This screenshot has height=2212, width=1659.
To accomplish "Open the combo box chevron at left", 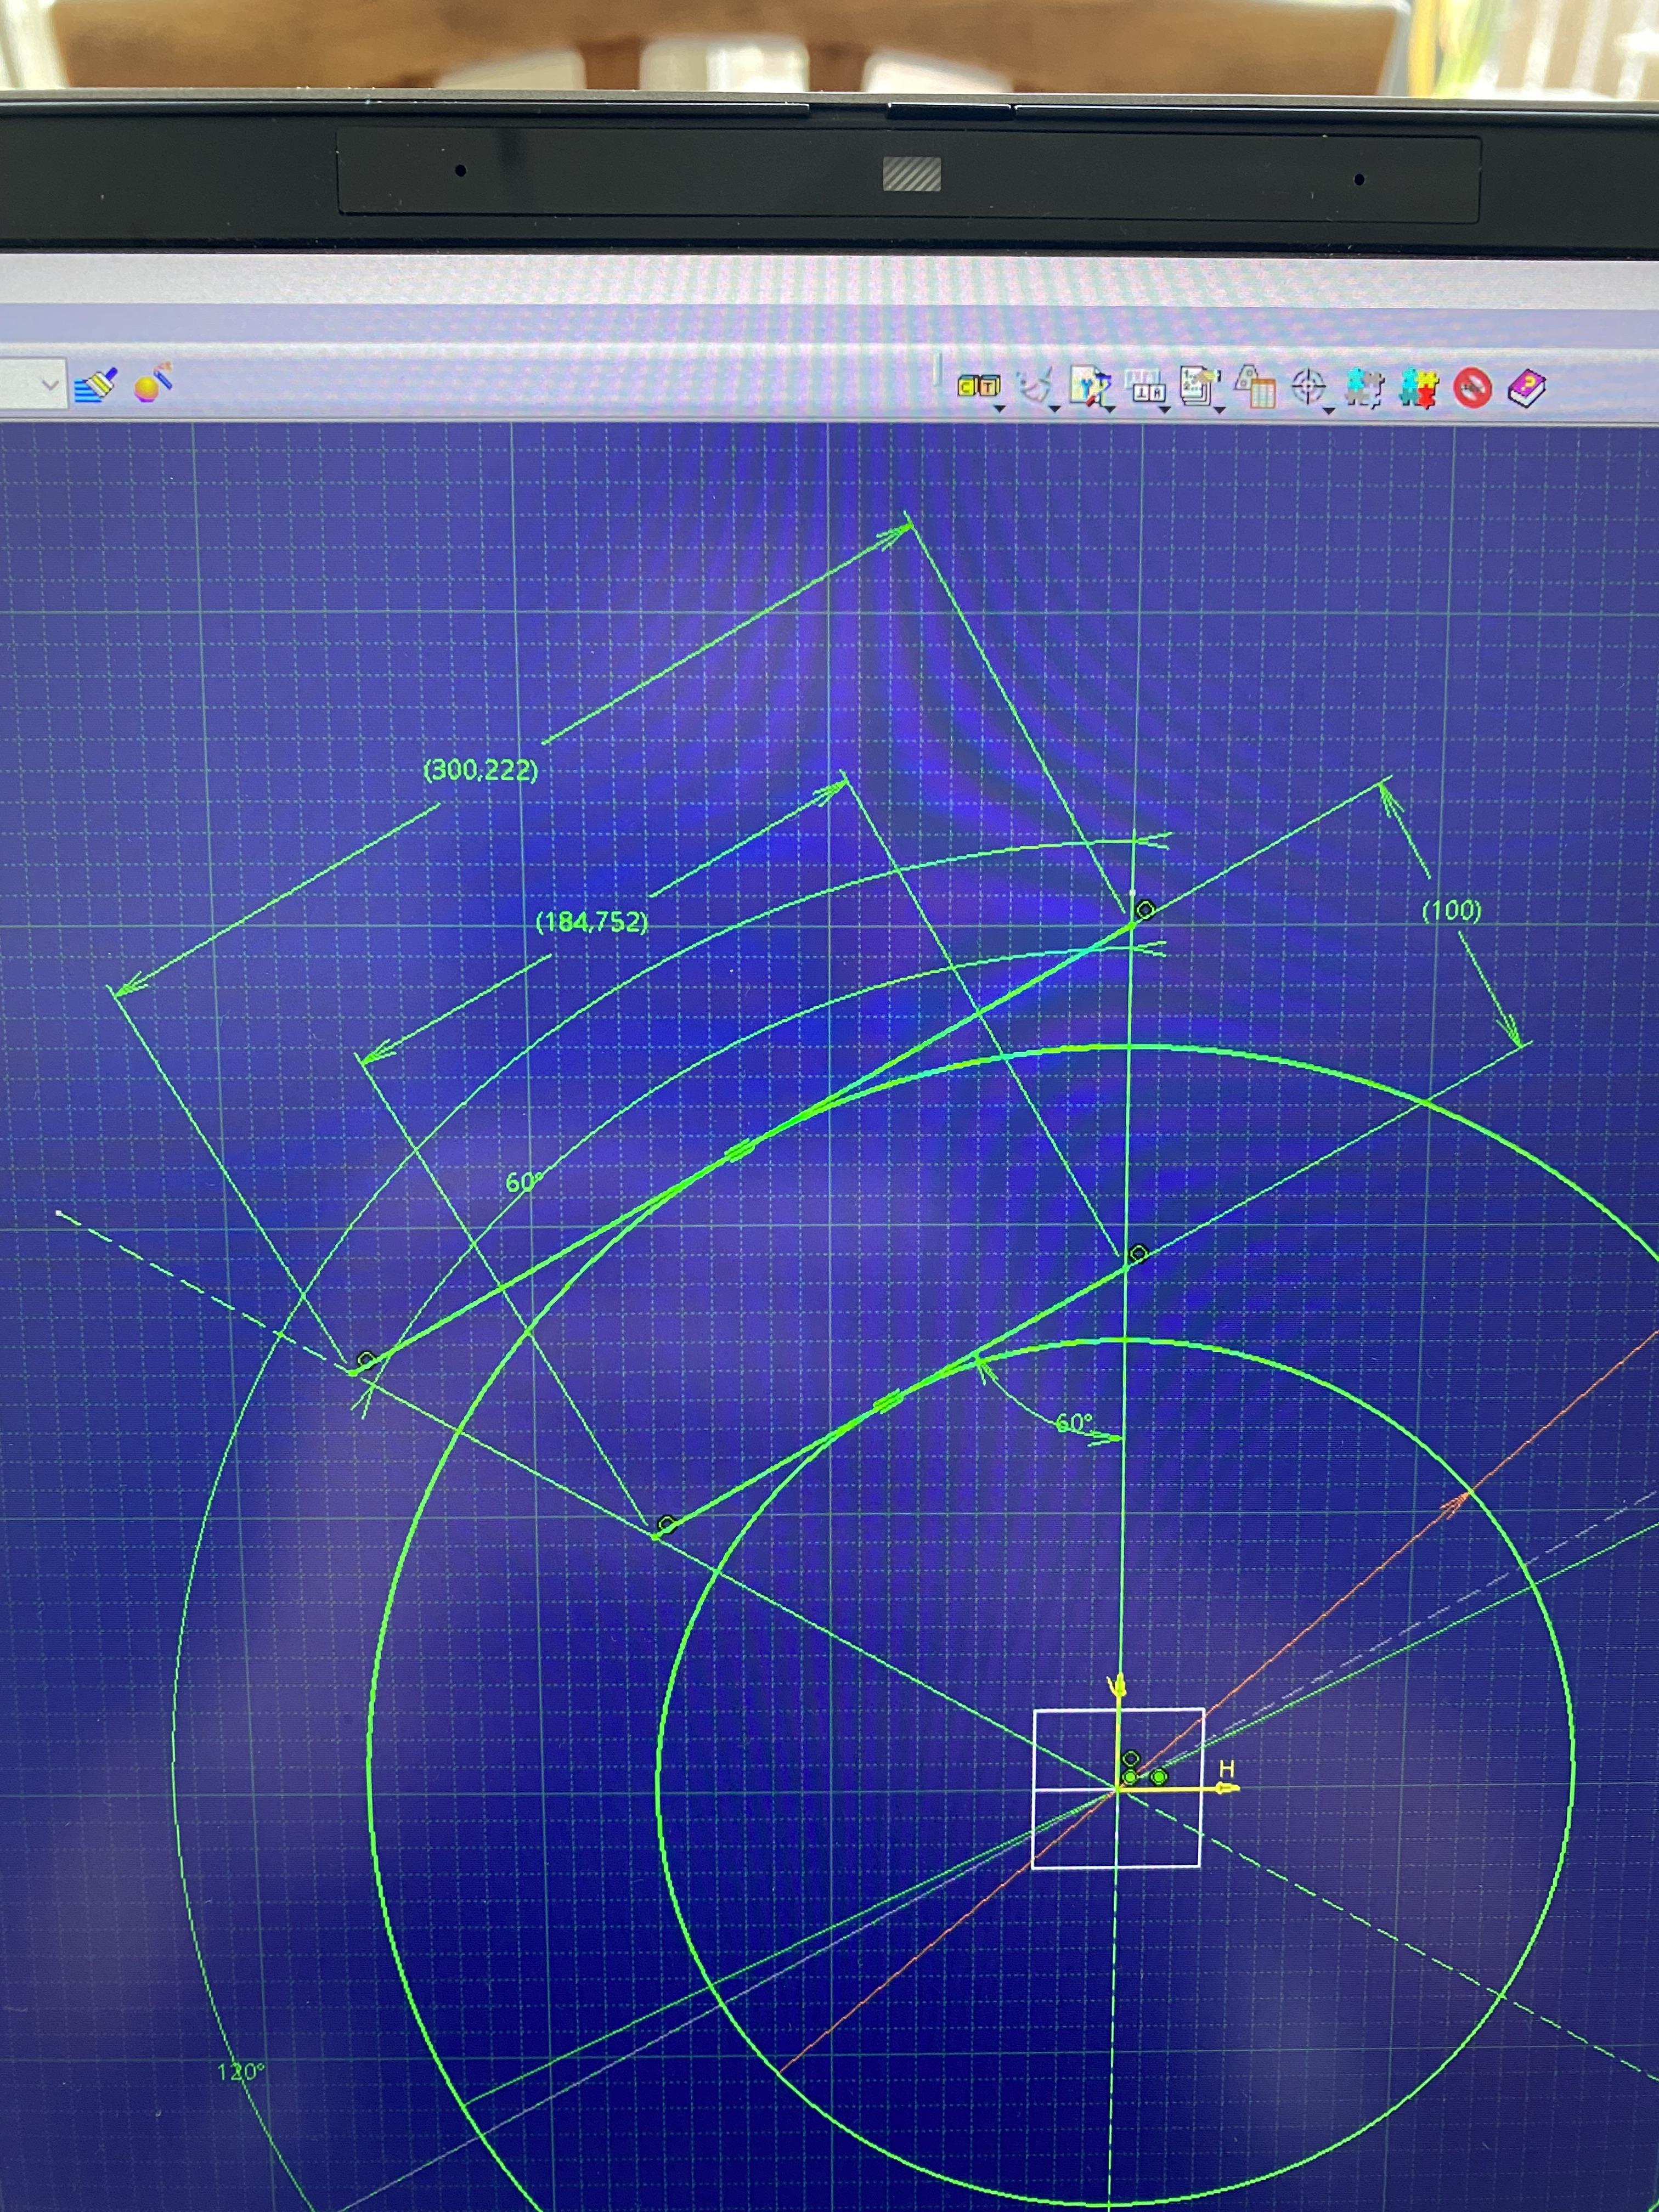I will (49, 384).
